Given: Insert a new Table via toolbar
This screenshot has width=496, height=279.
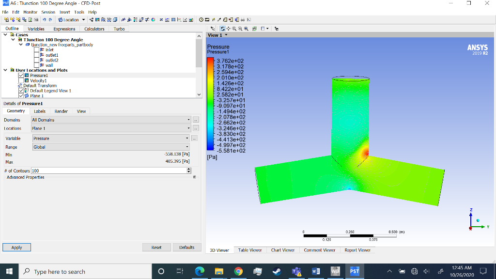Looking at the screenshot, I should (173, 19).
